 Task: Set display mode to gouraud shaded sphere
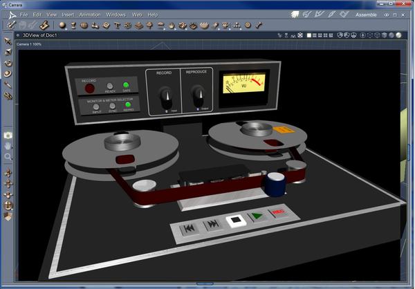point(391,35)
